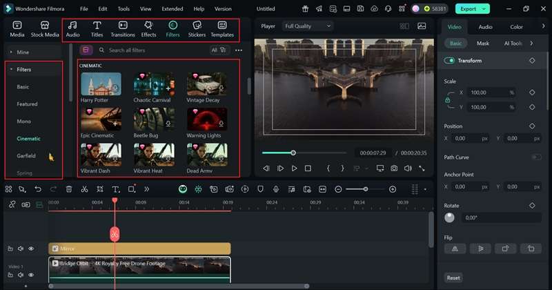Image resolution: width=552 pixels, height=290 pixels.
Task: Click the player volume speaker icon
Action: click(408, 168)
